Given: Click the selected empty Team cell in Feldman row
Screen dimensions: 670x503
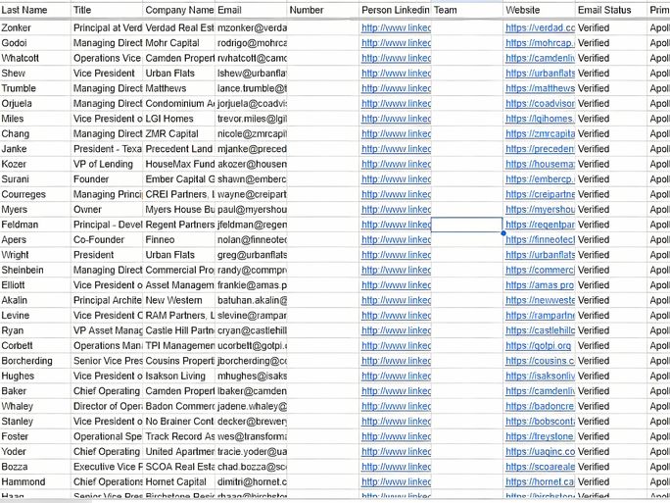Looking at the screenshot, I should pyautogui.click(x=466, y=225).
